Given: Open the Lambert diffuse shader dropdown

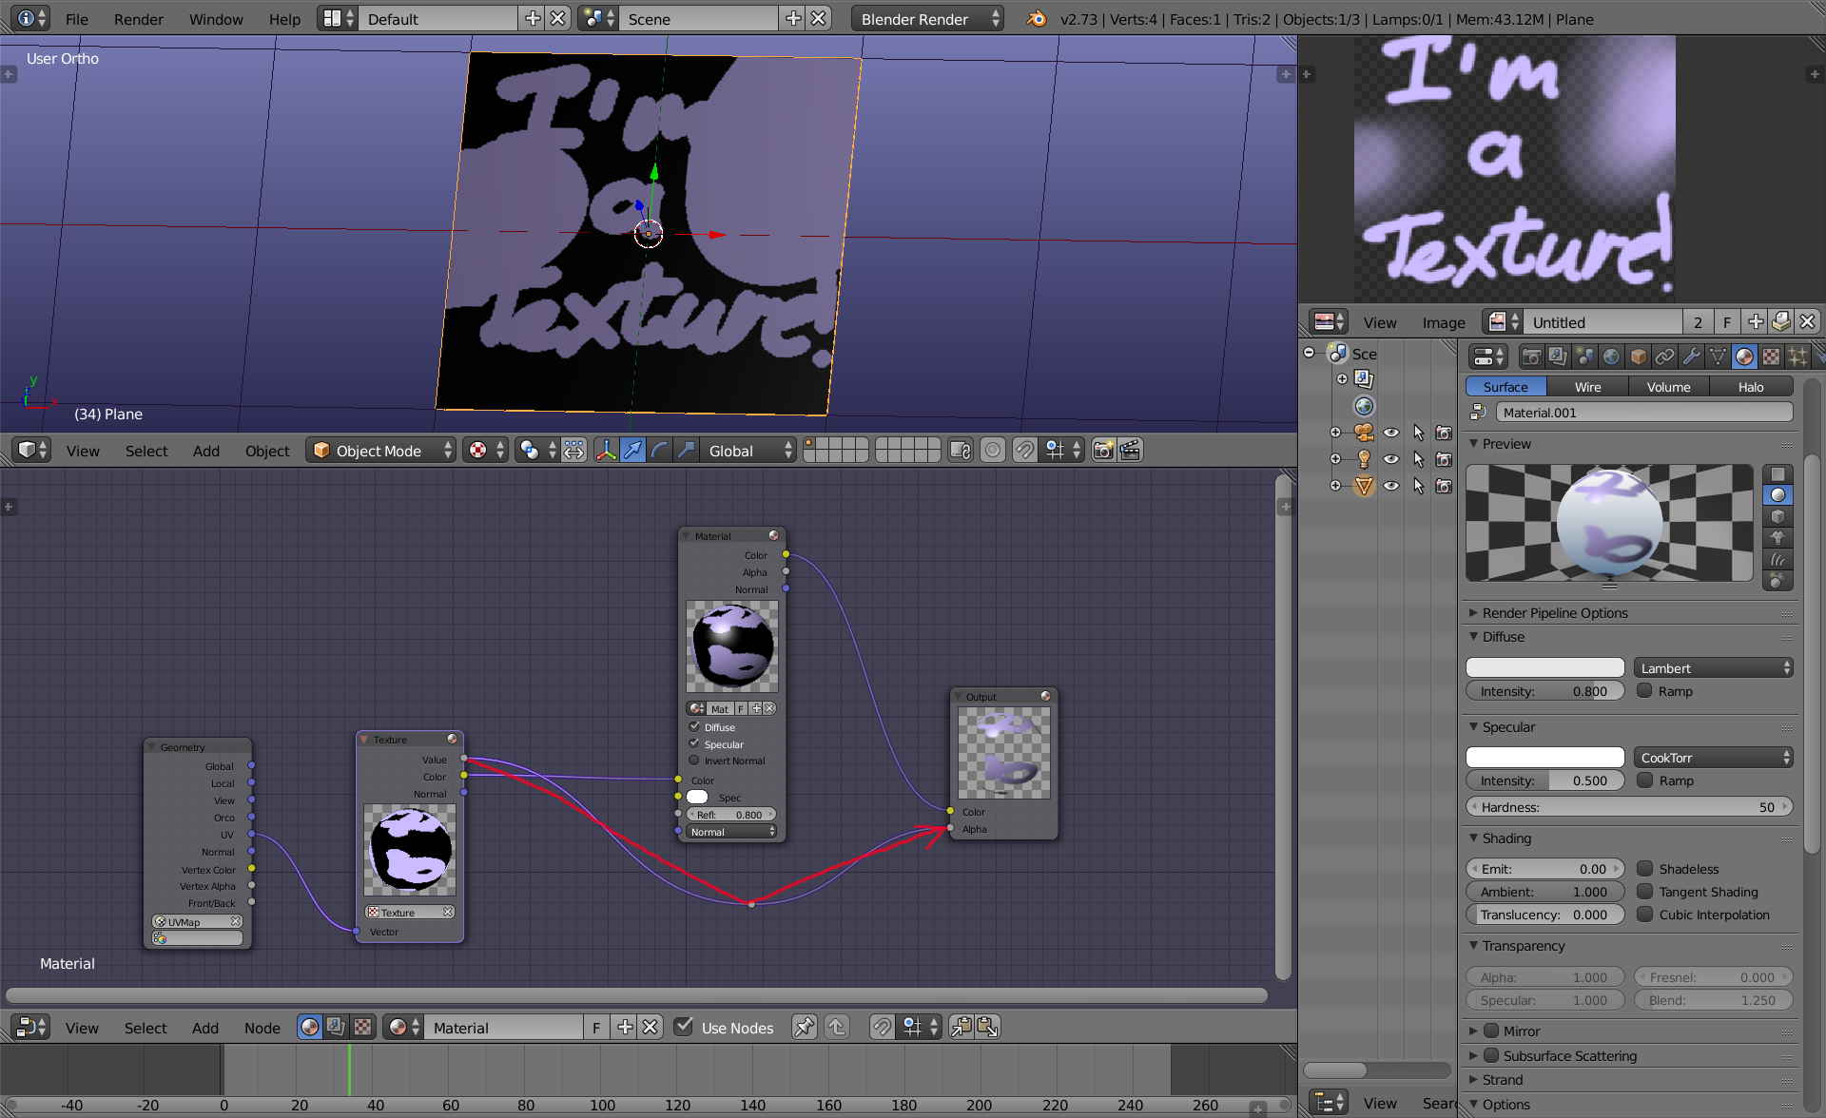Looking at the screenshot, I should [1713, 668].
